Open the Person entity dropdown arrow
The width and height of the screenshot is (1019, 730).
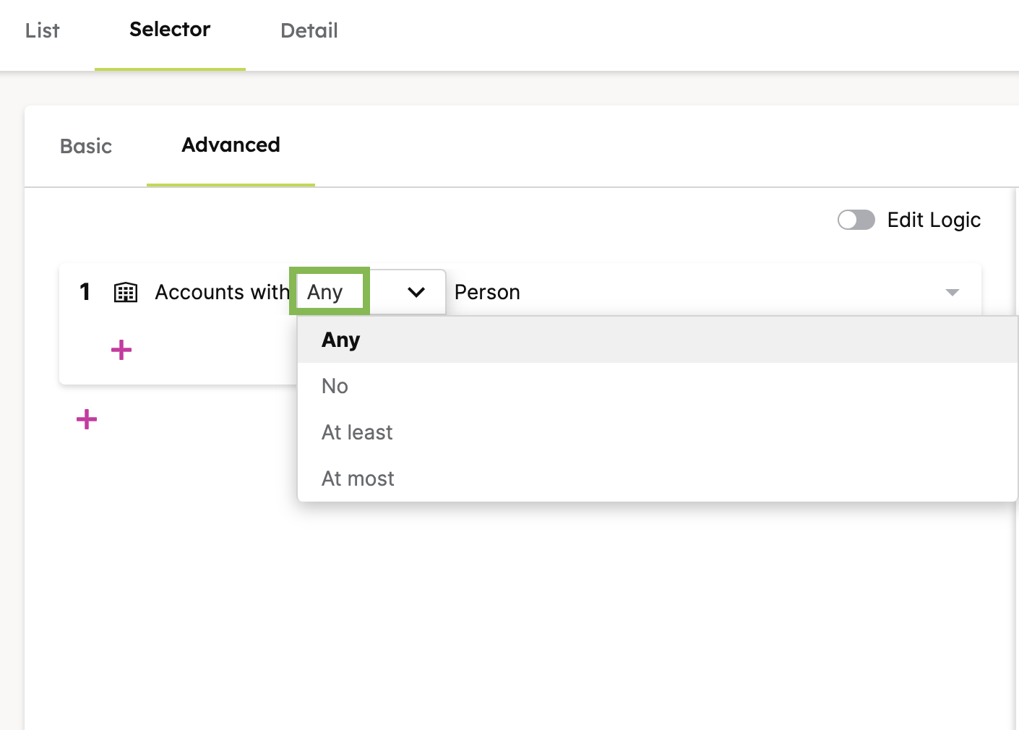(x=952, y=292)
